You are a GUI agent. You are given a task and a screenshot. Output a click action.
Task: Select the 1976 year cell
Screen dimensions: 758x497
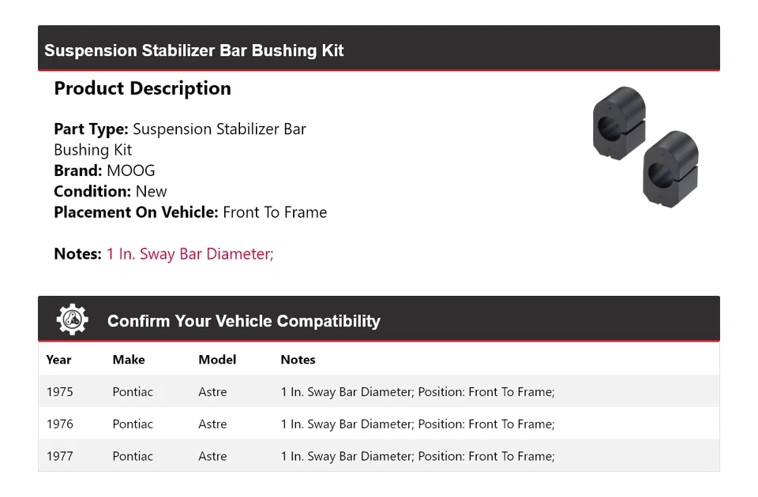[x=59, y=424]
